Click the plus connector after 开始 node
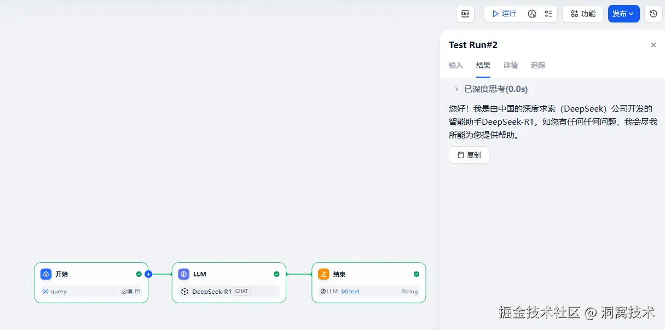The width and height of the screenshot is (665, 330). [x=148, y=274]
